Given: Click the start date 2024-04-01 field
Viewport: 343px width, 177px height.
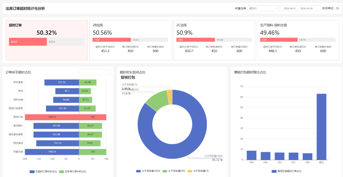Looking at the screenshot, I should [x=292, y=8].
